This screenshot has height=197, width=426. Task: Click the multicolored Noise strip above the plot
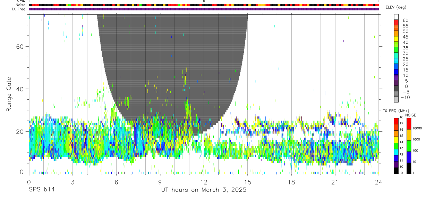point(204,5)
